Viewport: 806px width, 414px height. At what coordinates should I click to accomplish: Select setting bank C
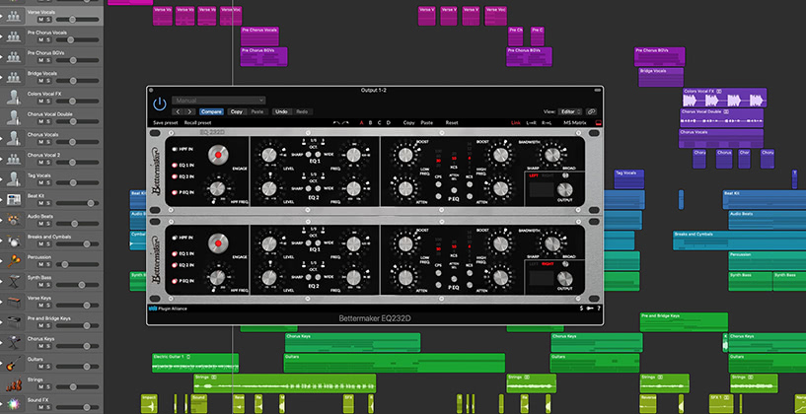[380, 123]
